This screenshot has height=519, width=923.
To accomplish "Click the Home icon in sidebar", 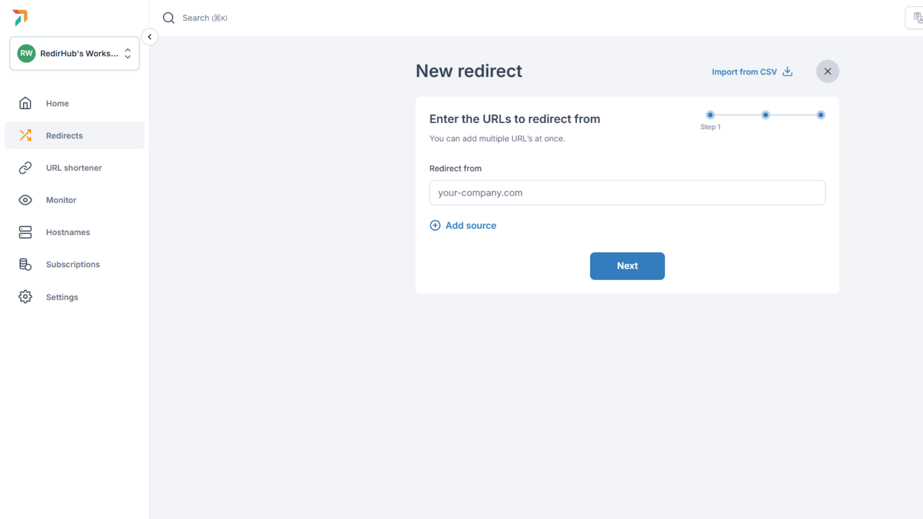I will click(25, 103).
